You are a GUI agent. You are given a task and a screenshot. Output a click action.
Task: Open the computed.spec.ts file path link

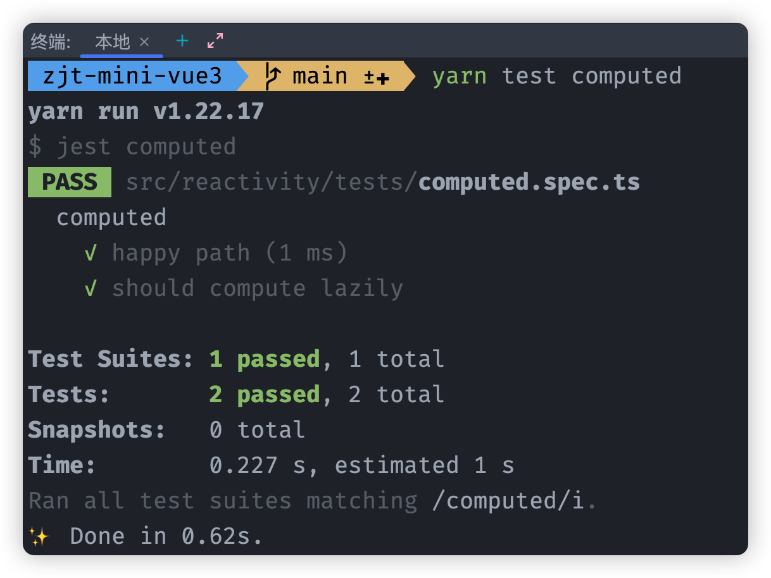pyautogui.click(x=383, y=182)
